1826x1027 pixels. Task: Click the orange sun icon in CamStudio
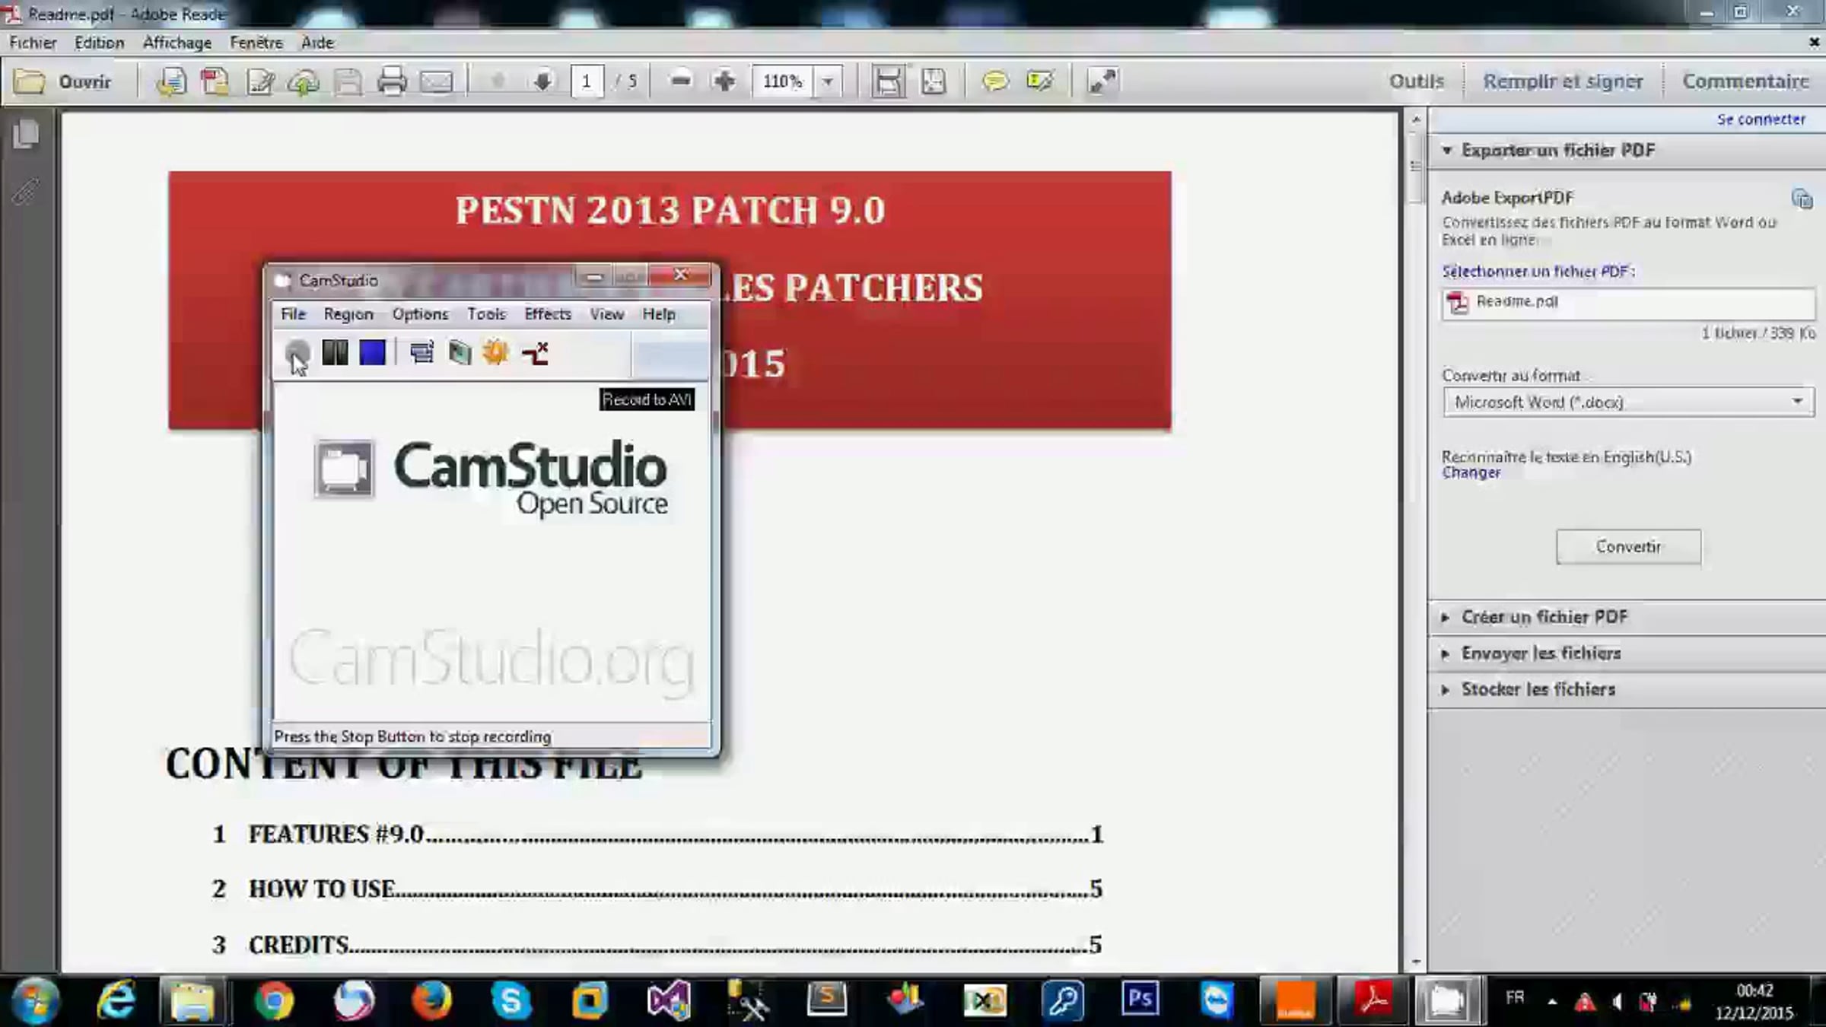tap(496, 353)
